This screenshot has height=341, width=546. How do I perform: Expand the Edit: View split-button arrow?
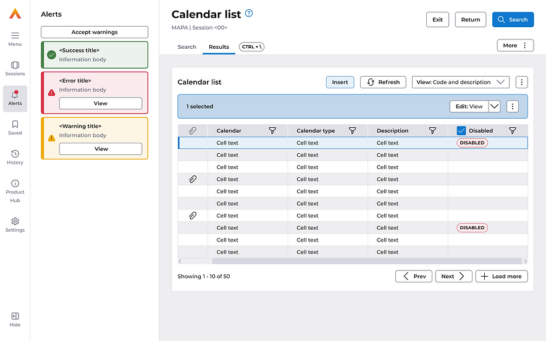click(495, 107)
